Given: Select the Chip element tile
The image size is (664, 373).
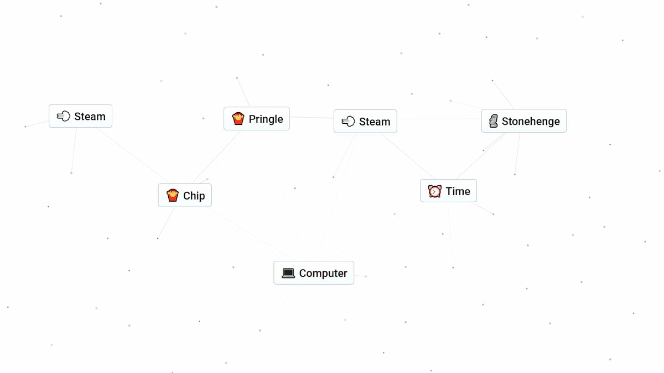Looking at the screenshot, I should pos(185,195).
